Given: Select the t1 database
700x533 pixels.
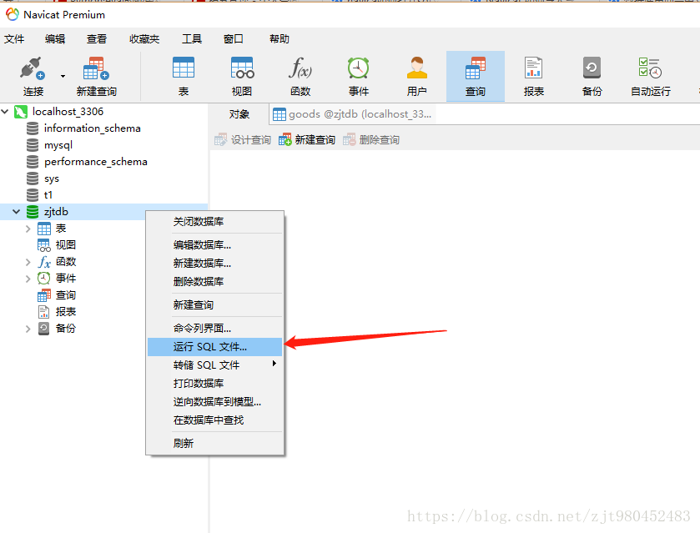Looking at the screenshot, I should (x=48, y=195).
